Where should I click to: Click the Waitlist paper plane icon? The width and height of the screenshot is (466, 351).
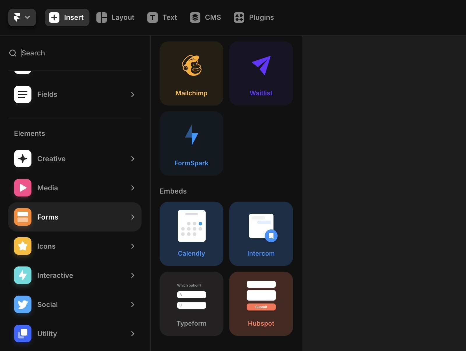(261, 65)
